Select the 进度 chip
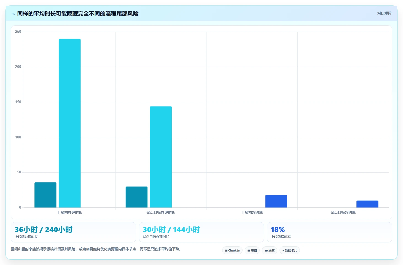Image resolution: width=403 pixels, height=265 pixels. point(270,250)
